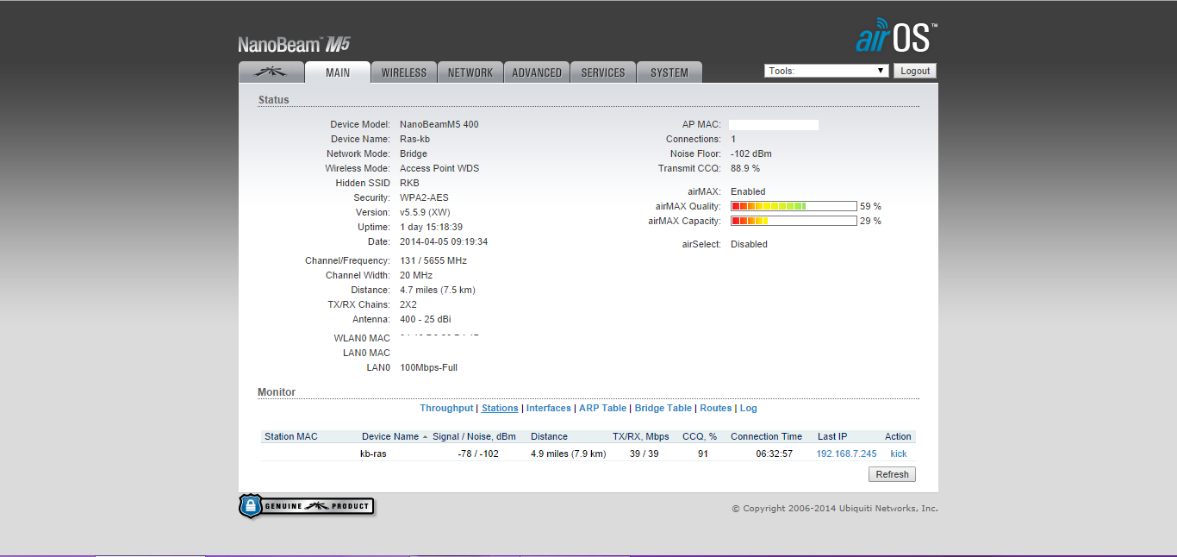
Task: Select the SSID value "RKB"
Action: [409, 183]
